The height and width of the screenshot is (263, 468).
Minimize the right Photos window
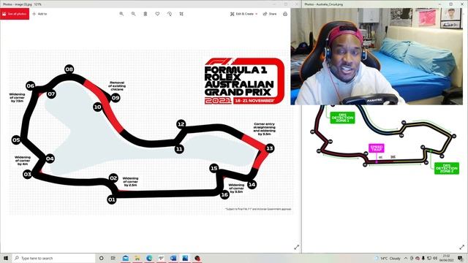click(x=439, y=4)
